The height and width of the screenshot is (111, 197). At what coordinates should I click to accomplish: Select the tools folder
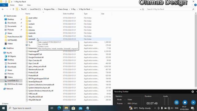(30, 36)
